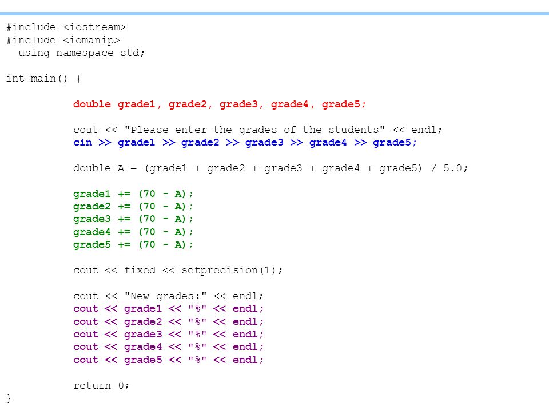Screen dimensions: 549x411
Task: Click the 'Please enter the grades' cout line
Action: click(x=258, y=130)
